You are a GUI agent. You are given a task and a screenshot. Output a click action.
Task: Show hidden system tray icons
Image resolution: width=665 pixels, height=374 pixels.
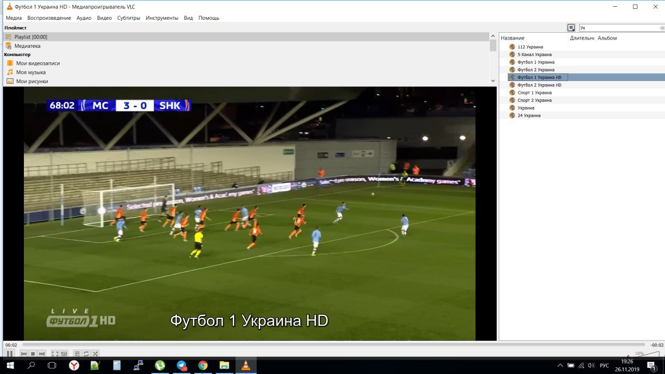tap(560, 366)
